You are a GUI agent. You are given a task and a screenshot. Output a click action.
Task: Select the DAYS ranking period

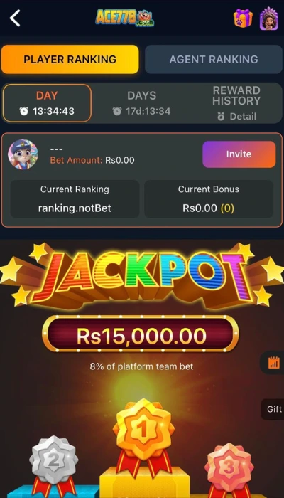coord(142,103)
